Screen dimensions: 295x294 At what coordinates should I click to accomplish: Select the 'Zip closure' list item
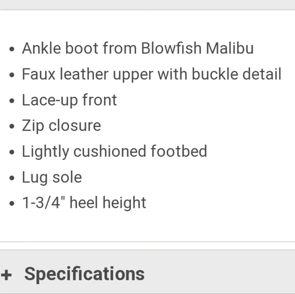point(62,126)
